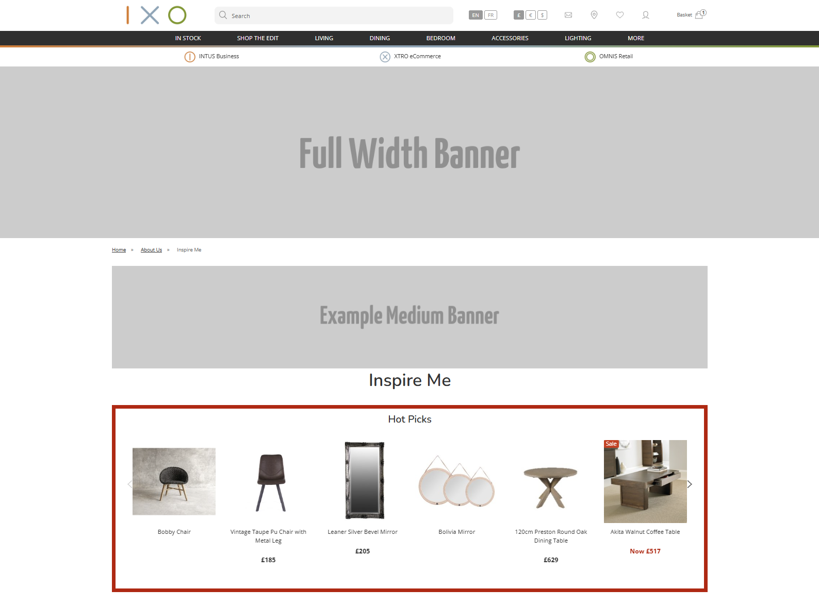Click the IXO logo
Image resolution: width=819 pixels, height=606 pixels.
click(156, 15)
